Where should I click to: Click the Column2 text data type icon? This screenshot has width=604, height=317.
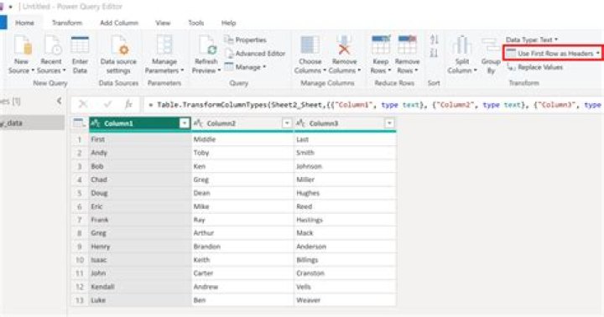198,123
